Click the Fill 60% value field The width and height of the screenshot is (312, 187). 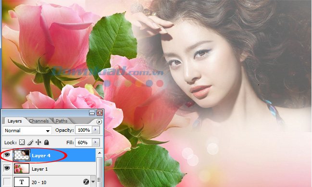tap(84, 142)
